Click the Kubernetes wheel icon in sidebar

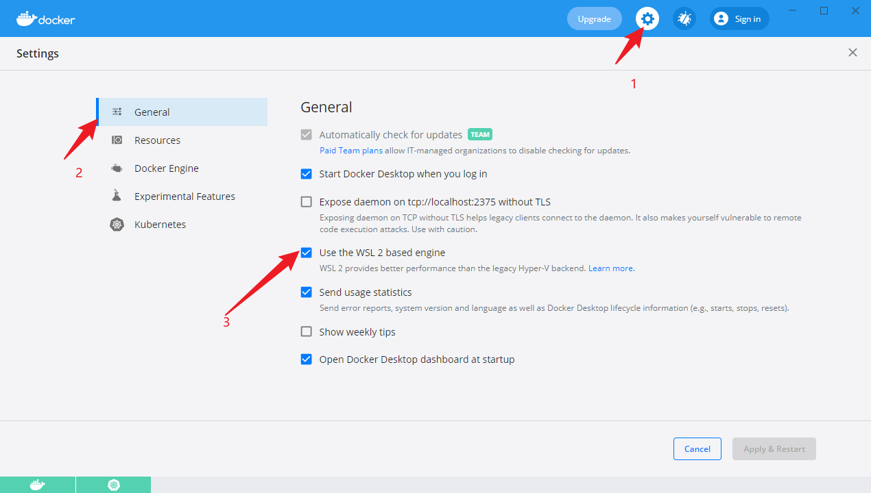coord(117,224)
